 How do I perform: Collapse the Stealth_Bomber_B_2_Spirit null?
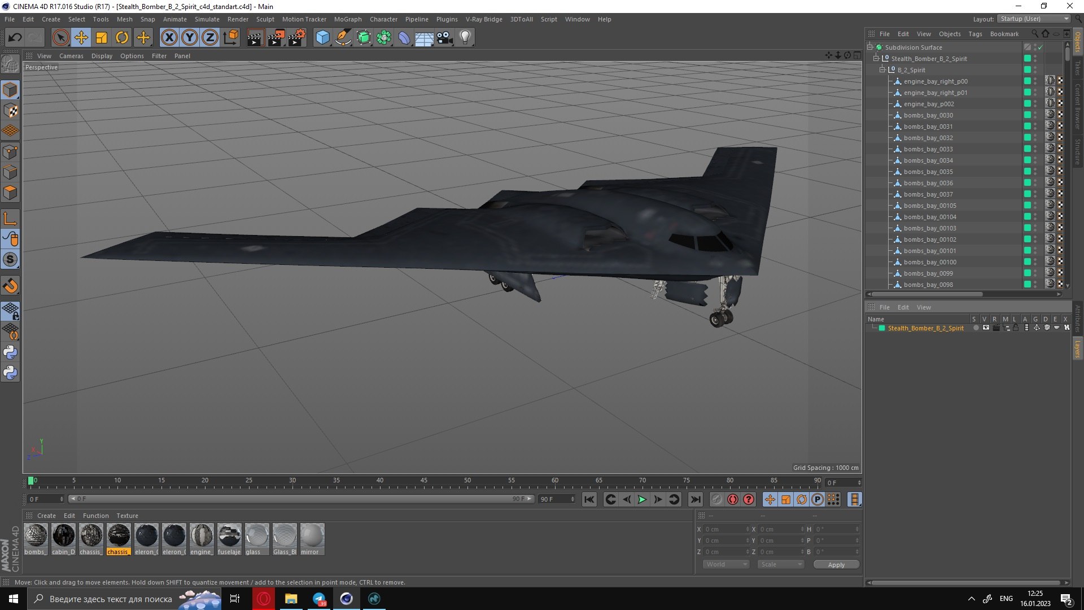coord(876,59)
